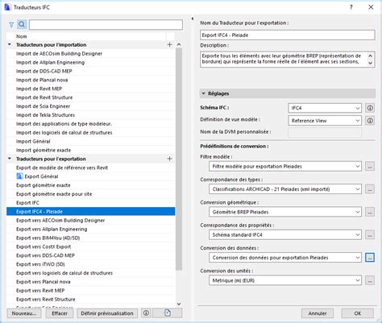Click the Annuler button
The image size is (382, 323).
click(x=318, y=313)
